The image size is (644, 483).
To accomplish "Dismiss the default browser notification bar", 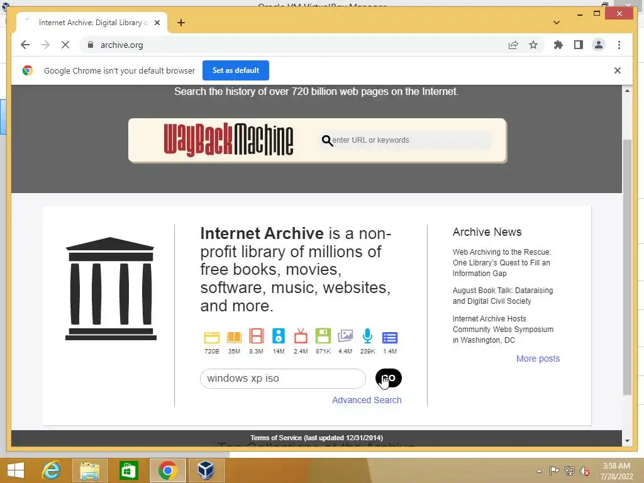I will (x=618, y=70).
